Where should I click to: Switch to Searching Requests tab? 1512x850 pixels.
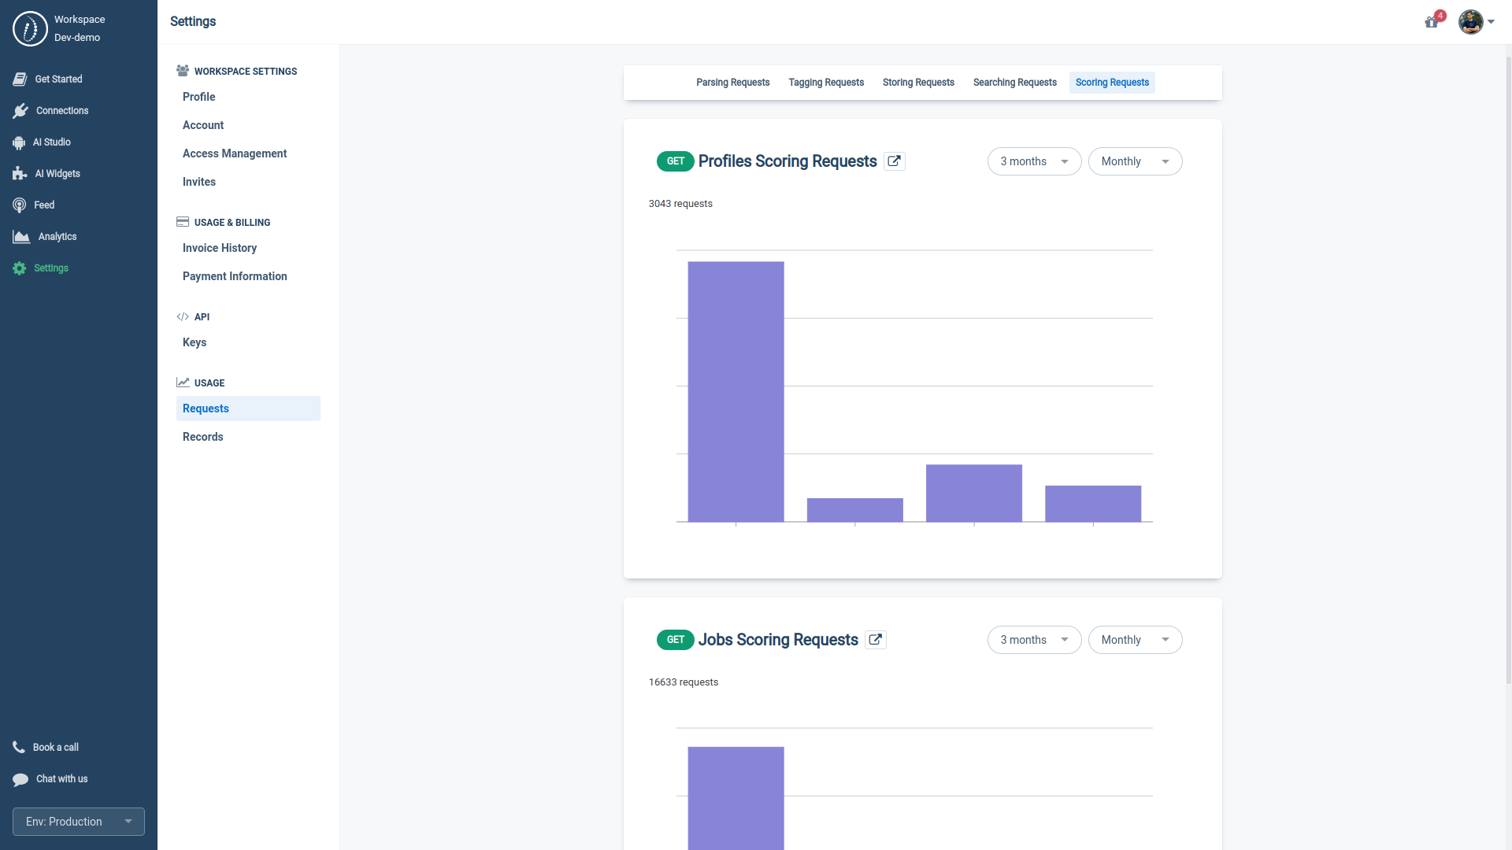(x=1014, y=83)
